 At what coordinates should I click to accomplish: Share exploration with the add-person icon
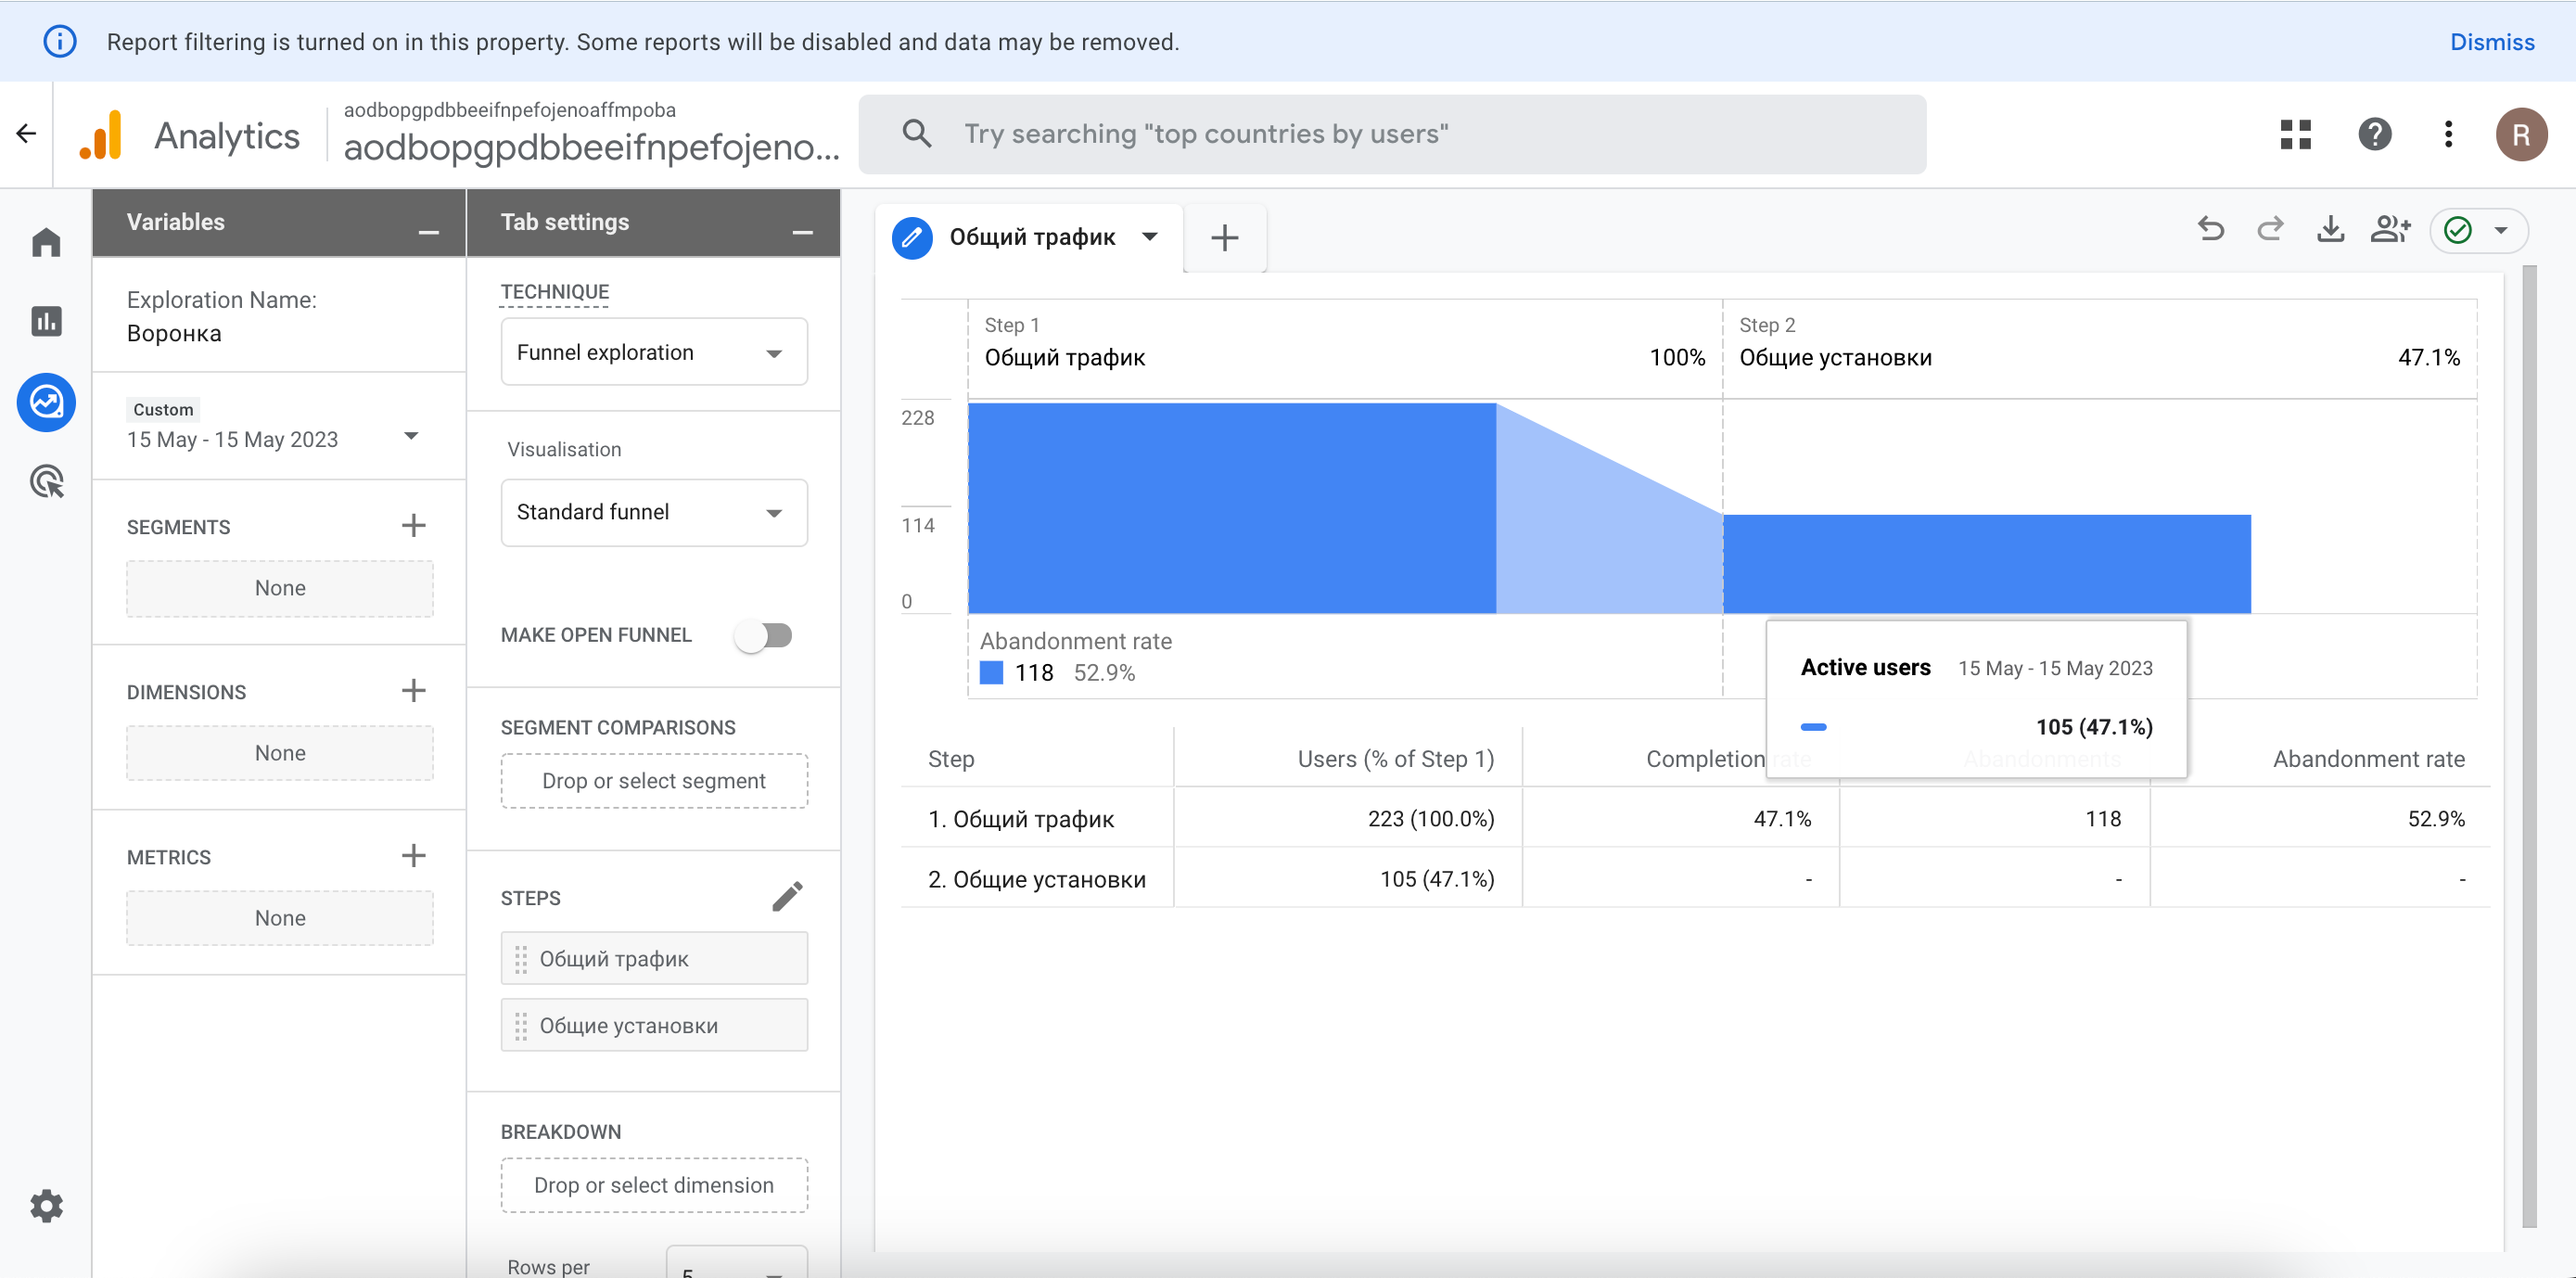2390,230
